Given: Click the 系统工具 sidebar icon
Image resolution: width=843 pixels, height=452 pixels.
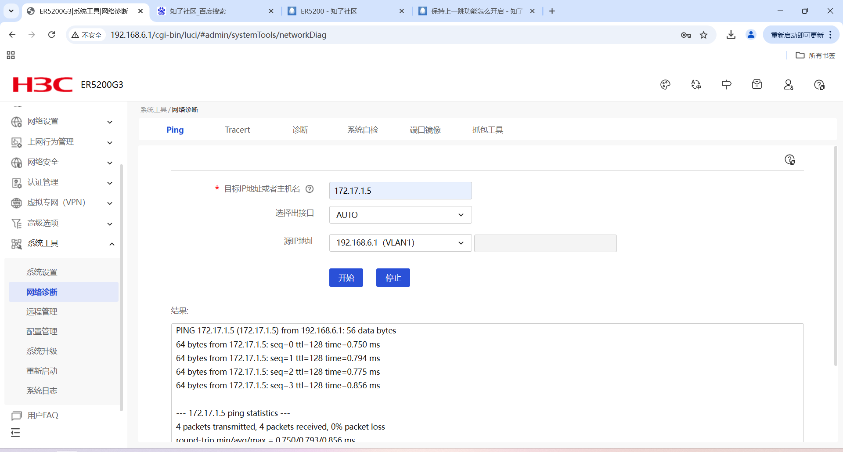Looking at the screenshot, I should [17, 244].
